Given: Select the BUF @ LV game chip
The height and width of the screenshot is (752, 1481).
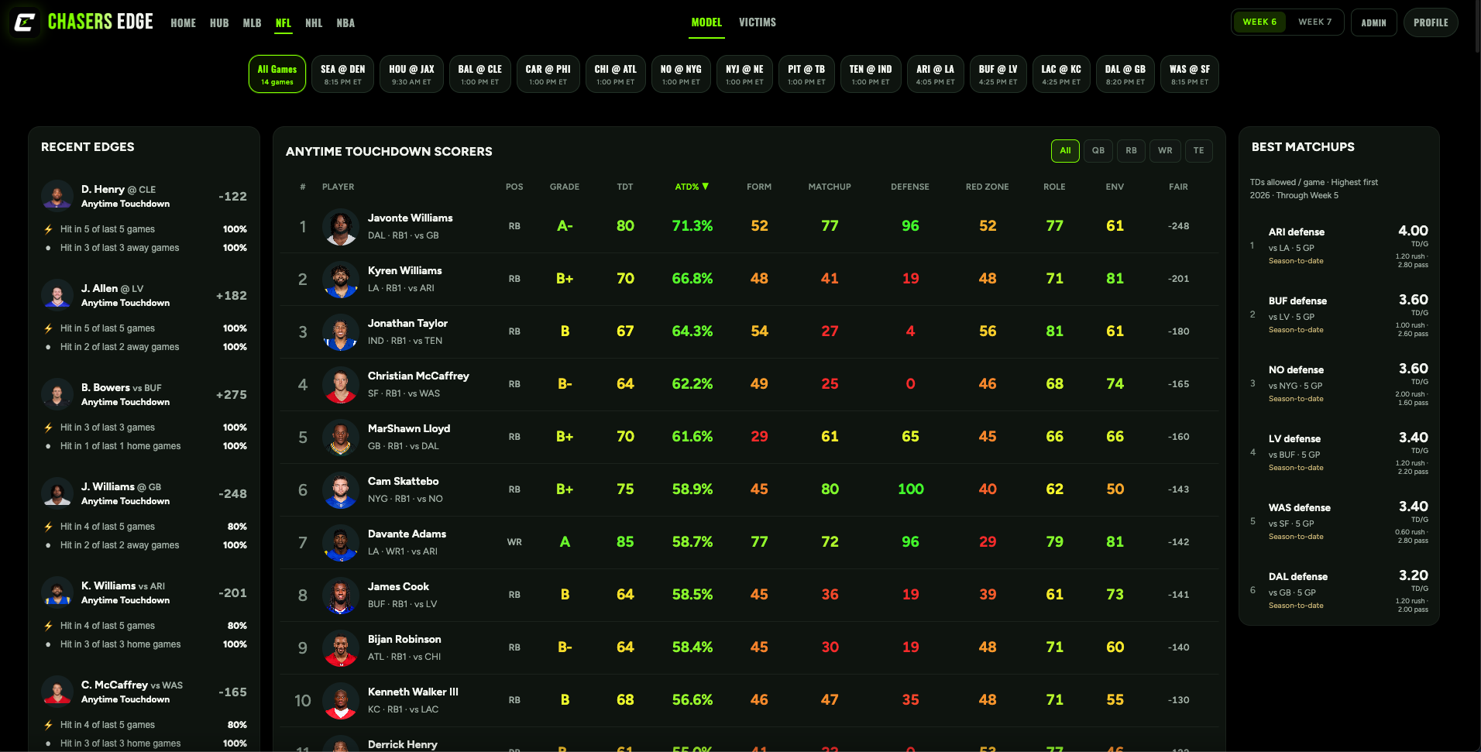Looking at the screenshot, I should pyautogui.click(x=998, y=74).
